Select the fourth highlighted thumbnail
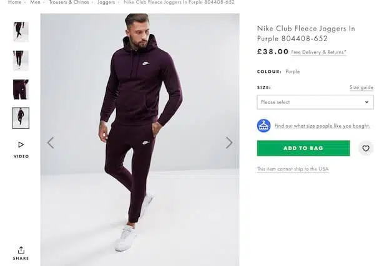 [x=21, y=118]
